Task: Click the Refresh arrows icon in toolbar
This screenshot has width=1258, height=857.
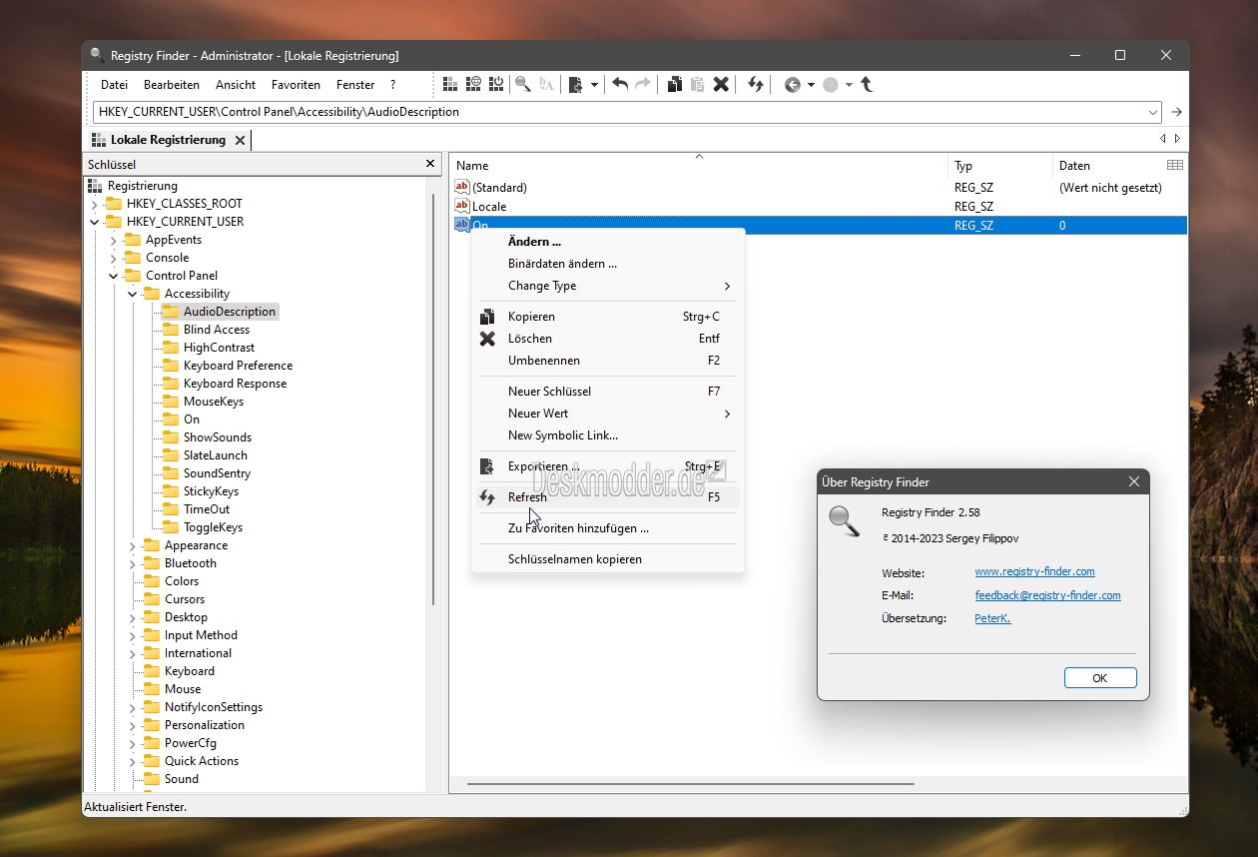Action: 756,85
